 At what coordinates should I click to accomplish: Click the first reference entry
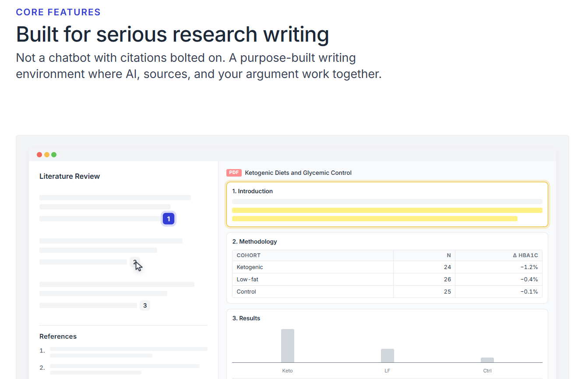pos(123,352)
